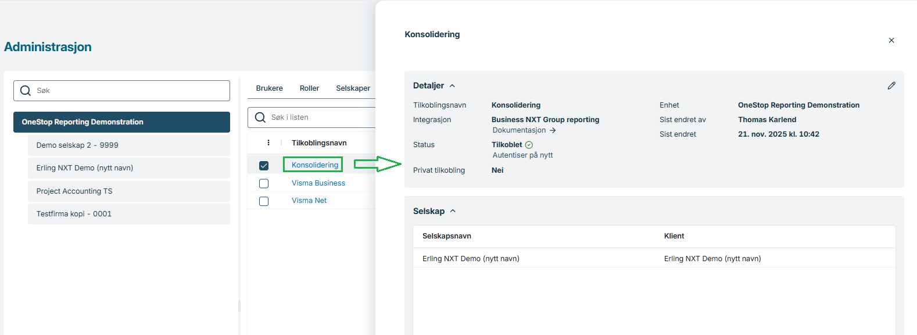Tick the Visma Net checkbox
The width and height of the screenshot is (917, 335).
[x=264, y=201]
